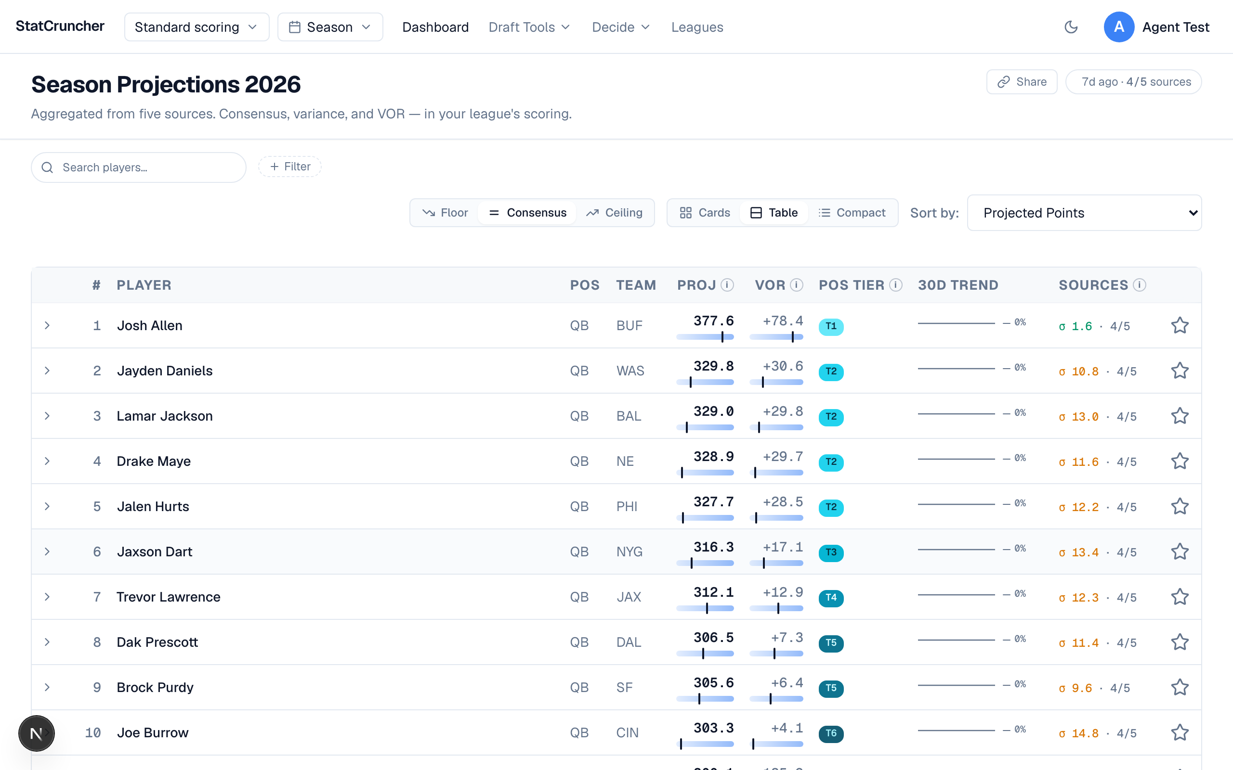Open the Decide menu
Image resolution: width=1233 pixels, height=770 pixels.
(621, 27)
